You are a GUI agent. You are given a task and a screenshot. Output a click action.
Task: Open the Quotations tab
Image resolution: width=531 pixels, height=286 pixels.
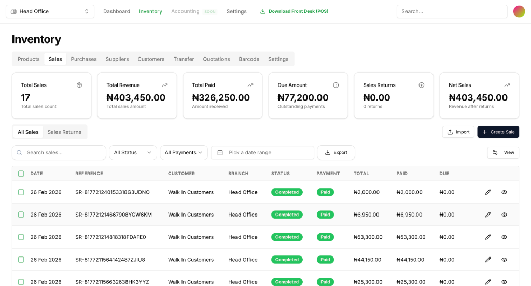216,59
